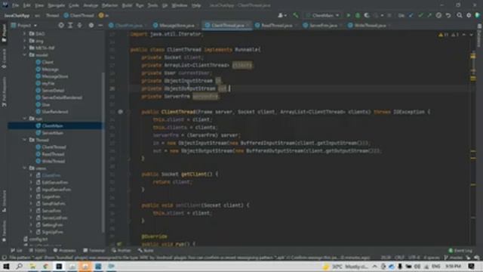Click the gutter marker beside ClientThread constructor

121,112
